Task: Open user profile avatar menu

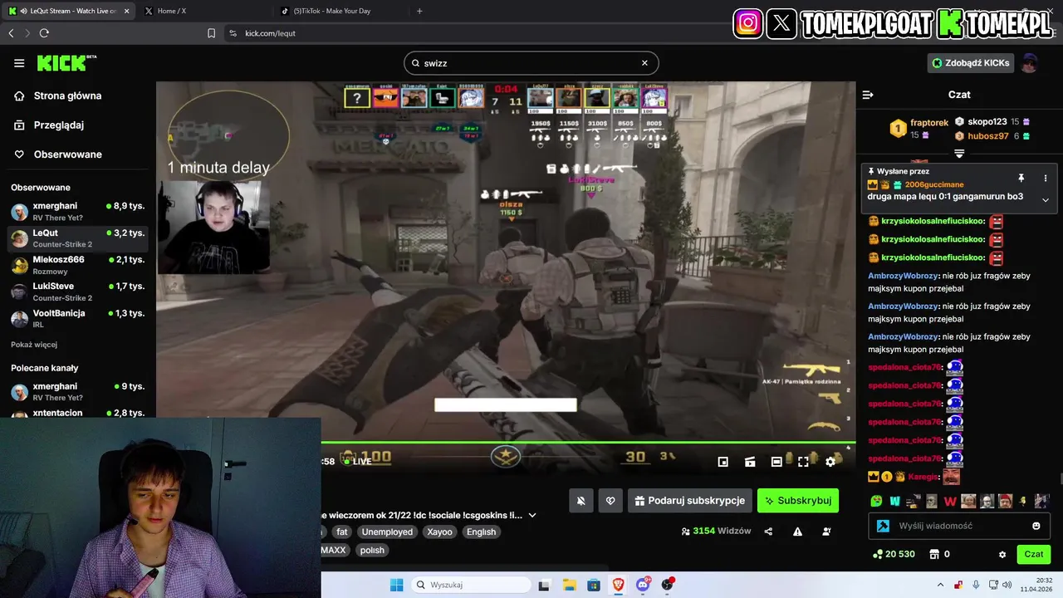Action: pos(1030,63)
